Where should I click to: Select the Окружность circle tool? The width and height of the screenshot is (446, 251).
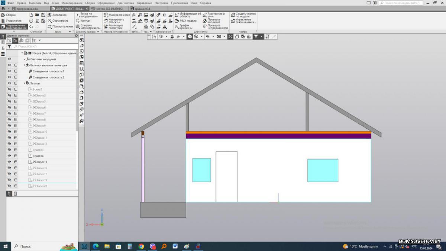point(58,21)
